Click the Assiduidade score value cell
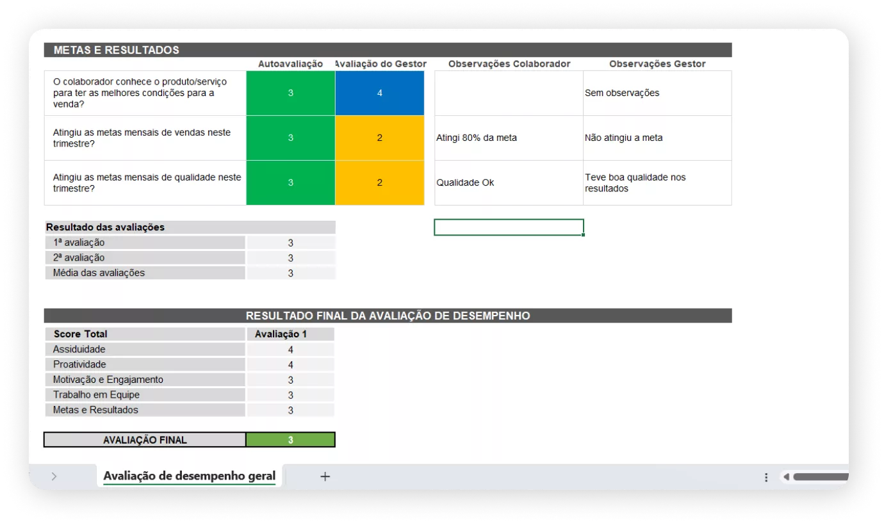The width and height of the screenshot is (884, 525). point(290,350)
